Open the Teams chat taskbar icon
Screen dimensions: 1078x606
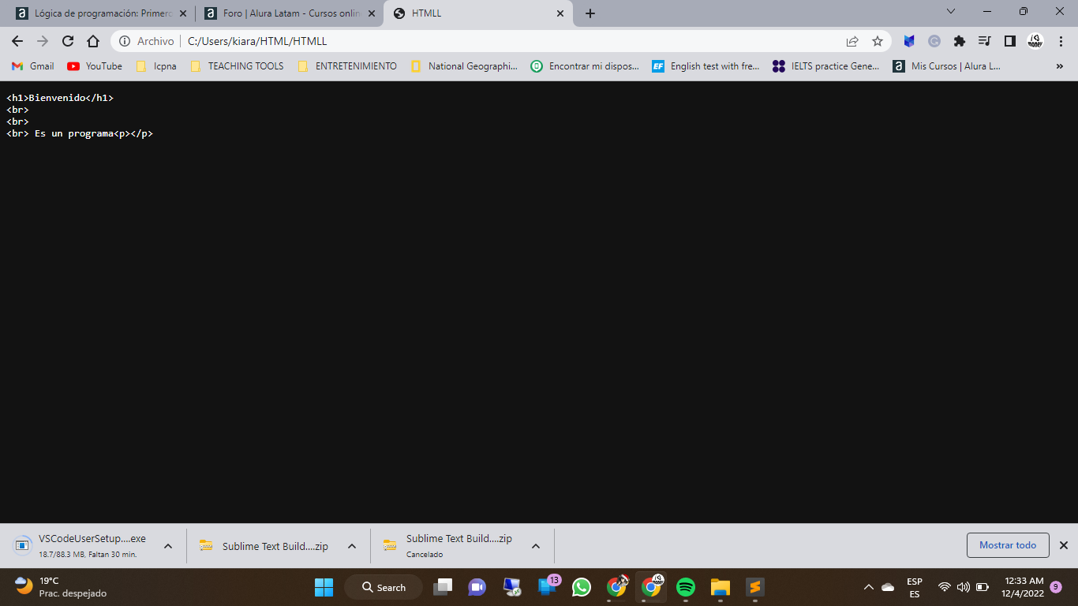[477, 587]
